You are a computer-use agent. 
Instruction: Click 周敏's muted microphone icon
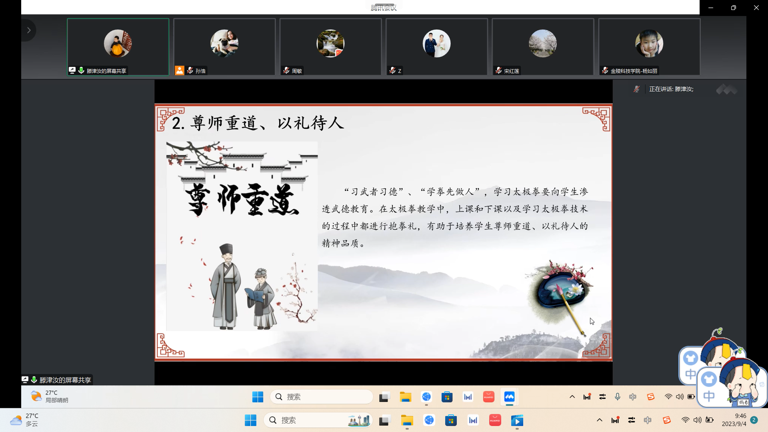[286, 70]
